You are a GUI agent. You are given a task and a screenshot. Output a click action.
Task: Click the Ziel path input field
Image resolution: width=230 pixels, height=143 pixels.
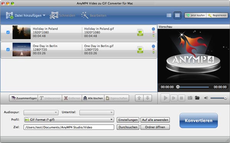coord(69,127)
